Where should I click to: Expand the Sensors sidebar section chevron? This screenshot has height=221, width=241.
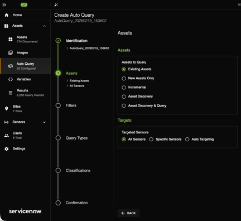click(44, 122)
